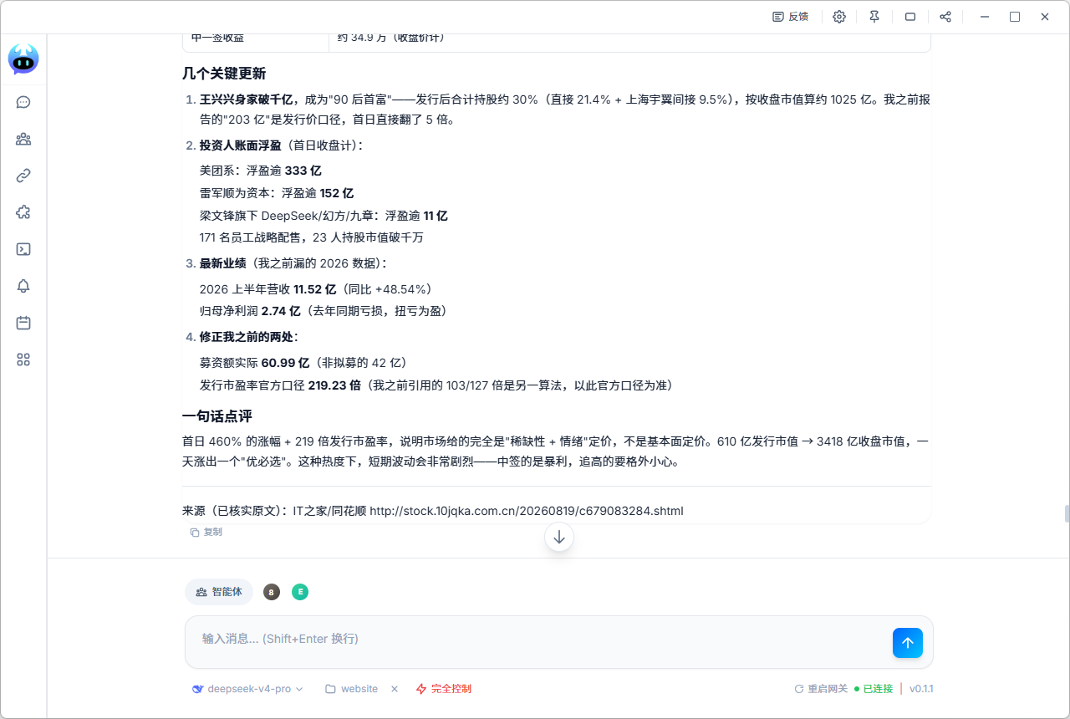Open the terminal sidebar icon

(23, 249)
